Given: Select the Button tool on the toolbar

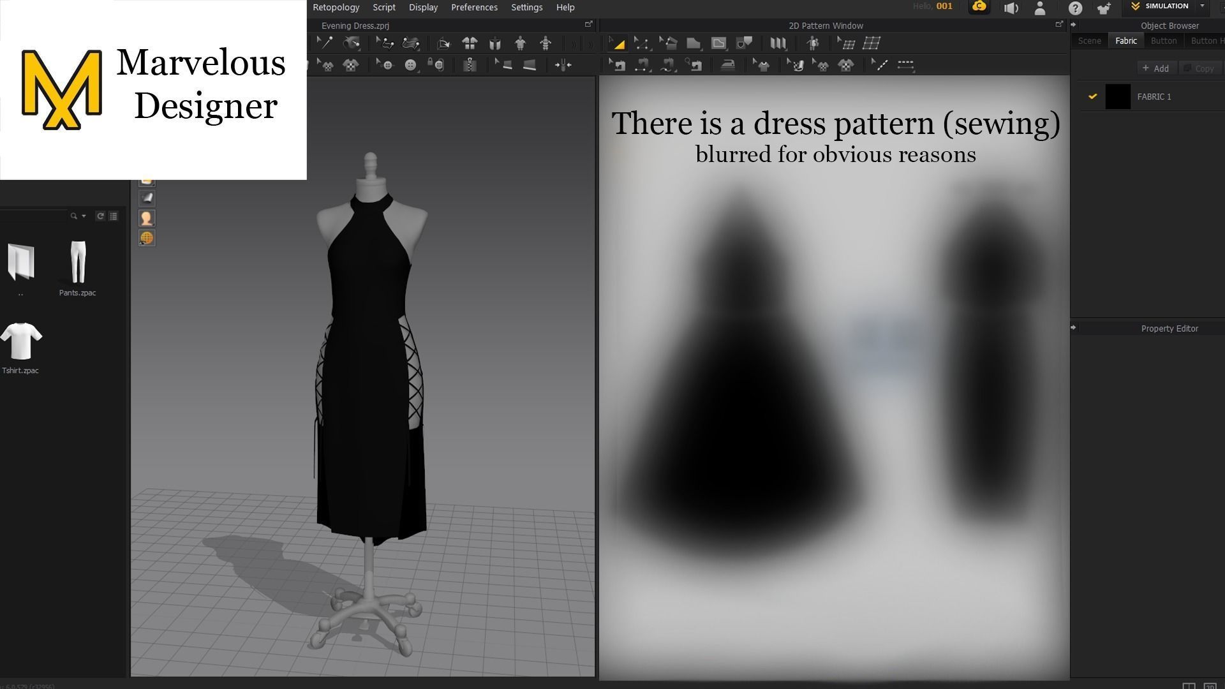Looking at the screenshot, I should pyautogui.click(x=412, y=64).
